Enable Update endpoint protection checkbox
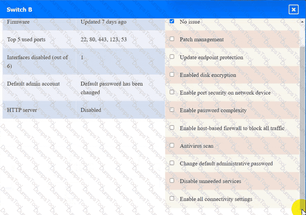This screenshot has height=215, width=306. (172, 57)
